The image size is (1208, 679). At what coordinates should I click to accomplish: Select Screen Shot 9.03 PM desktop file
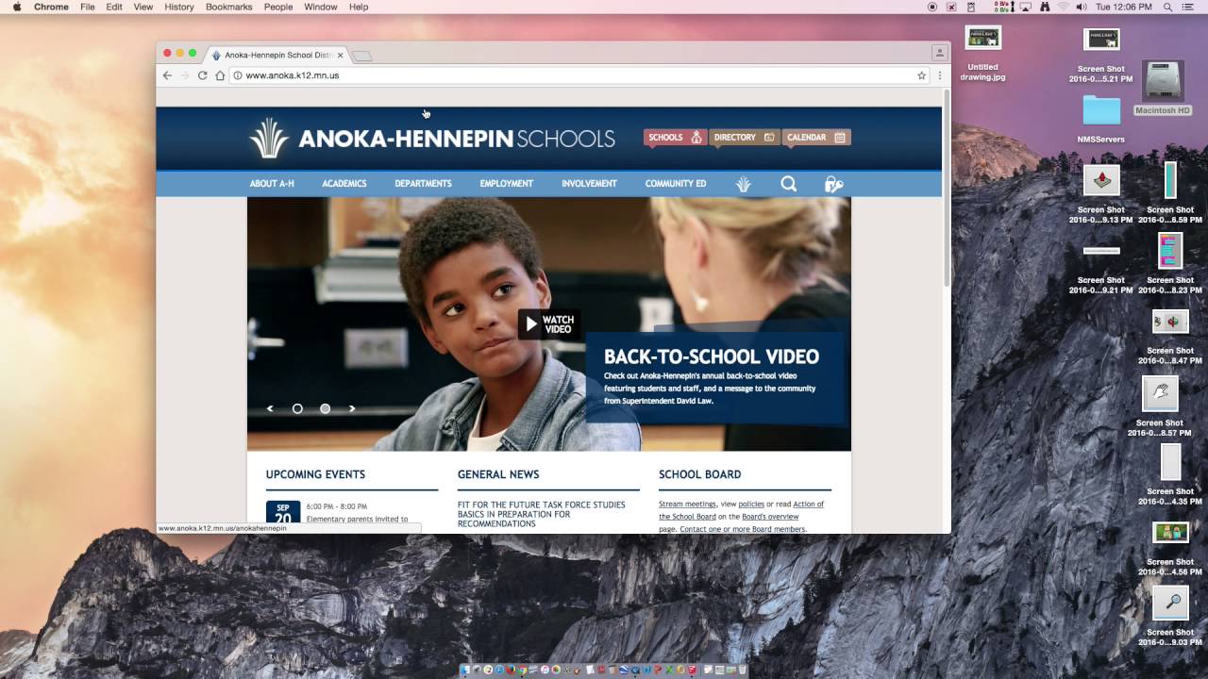1170,616
